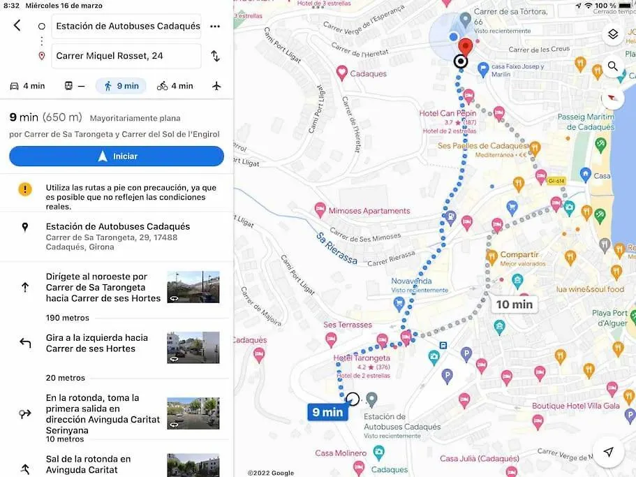Tap the Hotel Tarongeta map marker

(382, 341)
